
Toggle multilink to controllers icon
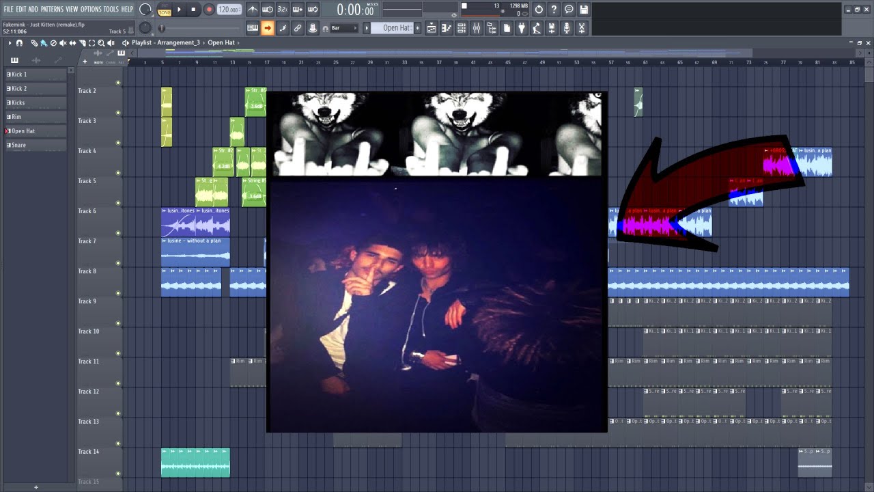[297, 28]
